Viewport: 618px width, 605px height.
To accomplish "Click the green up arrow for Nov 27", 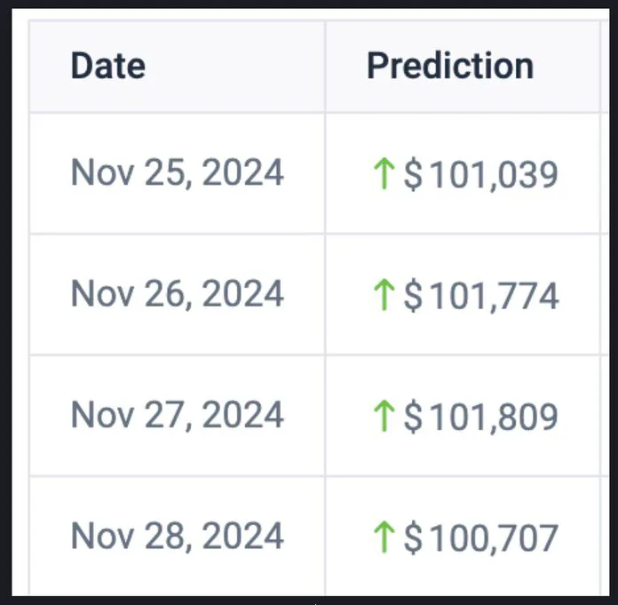I will (x=384, y=416).
